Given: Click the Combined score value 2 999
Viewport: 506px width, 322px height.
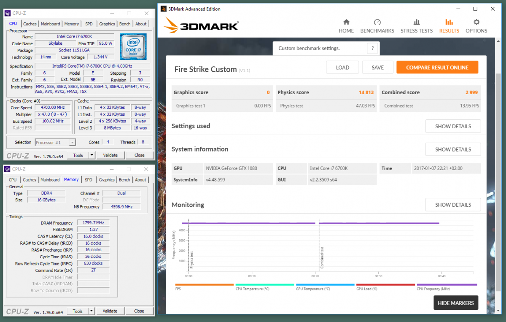Looking at the screenshot, I should pyautogui.click(x=471, y=92).
